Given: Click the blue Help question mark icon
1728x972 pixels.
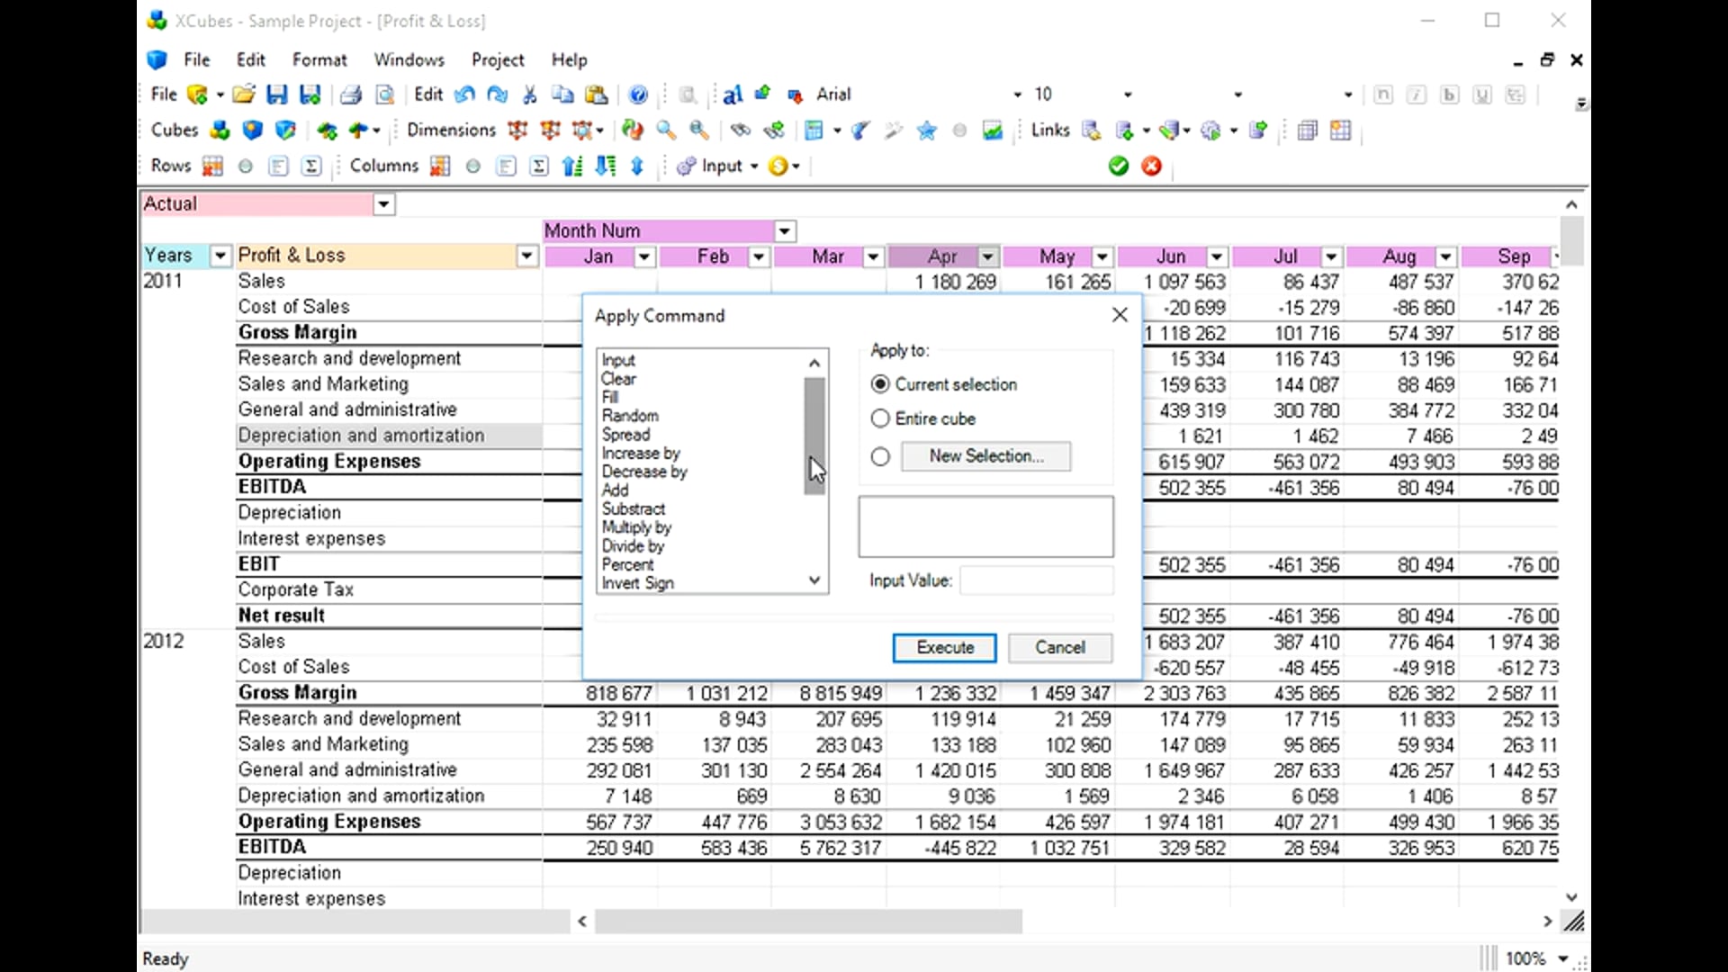Looking at the screenshot, I should click(638, 94).
